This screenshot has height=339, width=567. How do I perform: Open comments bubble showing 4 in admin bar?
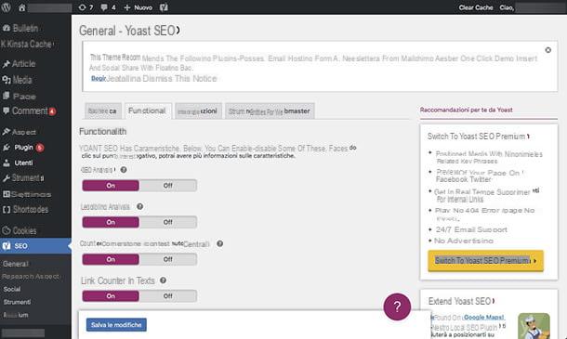(x=108, y=7)
